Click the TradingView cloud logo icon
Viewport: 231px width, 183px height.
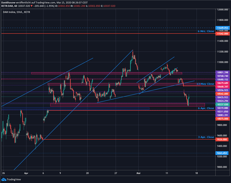click(4, 180)
